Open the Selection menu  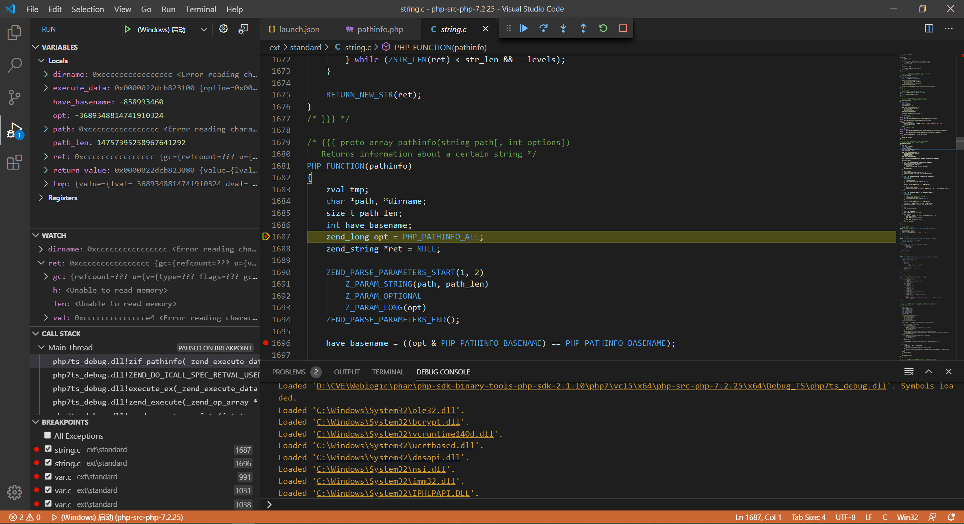pos(88,9)
